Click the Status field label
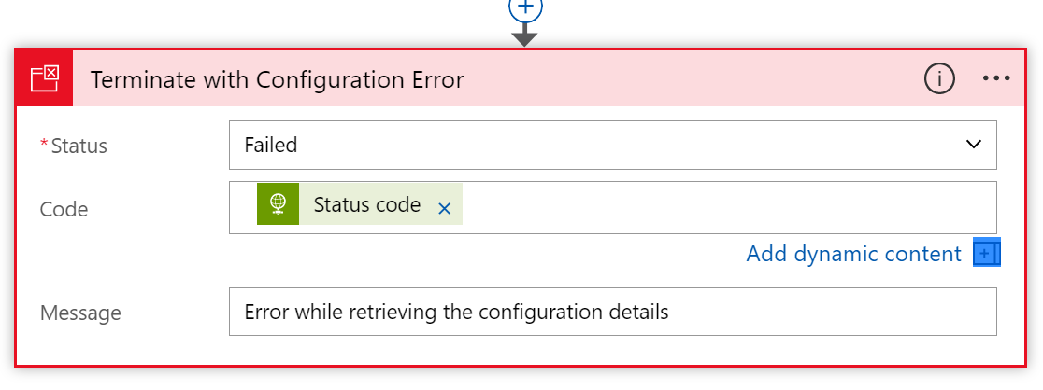The height and width of the screenshot is (390, 1043). 79,146
